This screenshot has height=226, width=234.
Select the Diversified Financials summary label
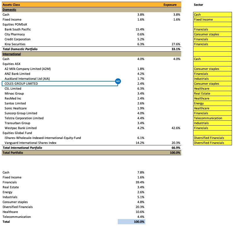(17, 207)
